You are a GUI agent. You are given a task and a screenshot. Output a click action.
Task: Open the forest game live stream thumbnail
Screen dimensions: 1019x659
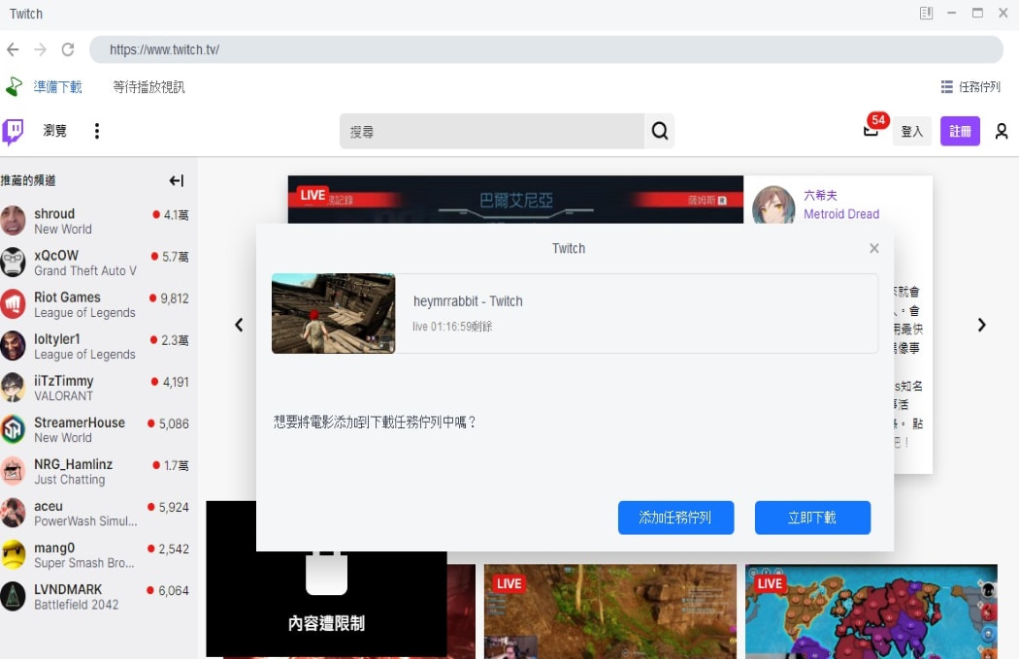pyautogui.click(x=610, y=612)
